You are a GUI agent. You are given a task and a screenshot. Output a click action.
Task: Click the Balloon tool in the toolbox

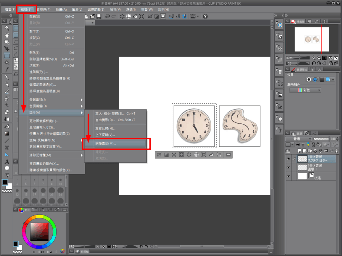point(7,168)
